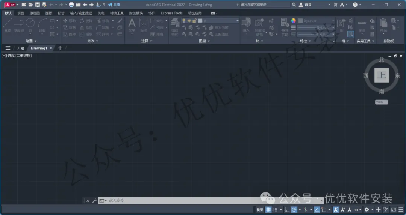Click the Paste (粘贴) icon
406x215 pixels.
(x=383, y=25)
